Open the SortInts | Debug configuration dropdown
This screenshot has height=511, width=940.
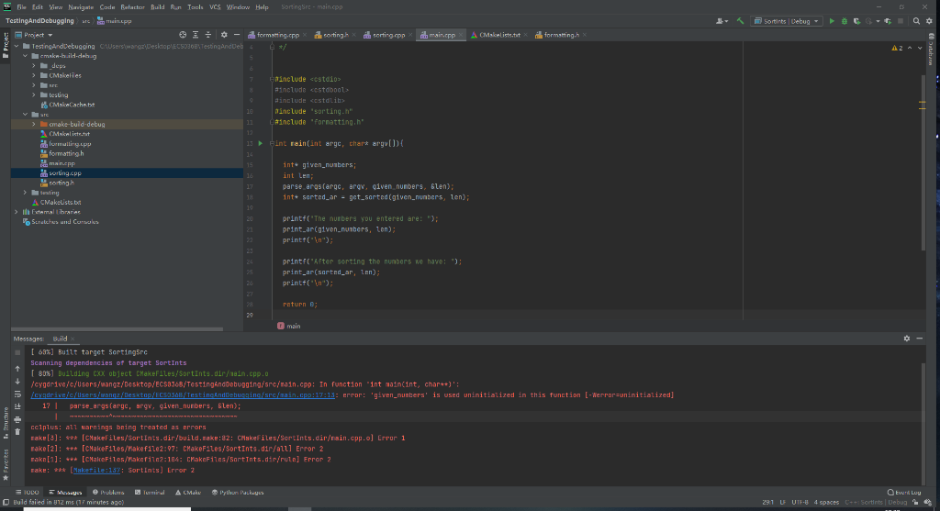point(787,20)
